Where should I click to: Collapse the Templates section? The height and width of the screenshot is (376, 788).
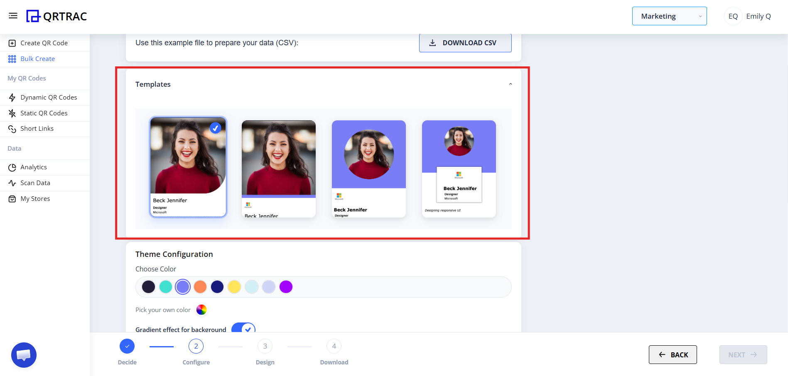click(x=511, y=84)
